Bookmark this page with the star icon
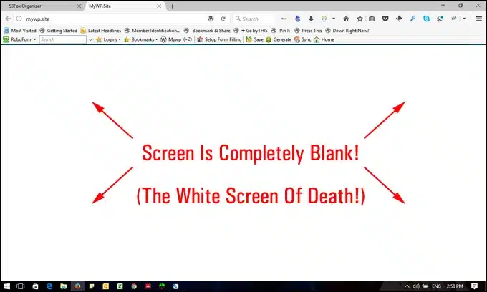 360,19
